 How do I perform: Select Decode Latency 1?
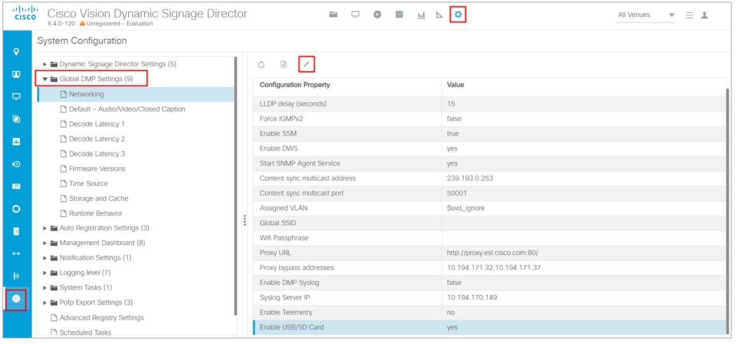tap(96, 124)
